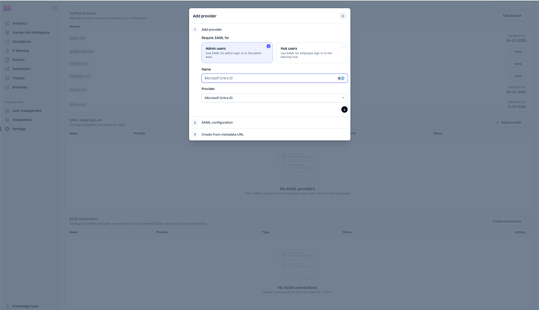Click the Policies sidebar icon
This screenshot has width=539, height=310.
coord(7,60)
